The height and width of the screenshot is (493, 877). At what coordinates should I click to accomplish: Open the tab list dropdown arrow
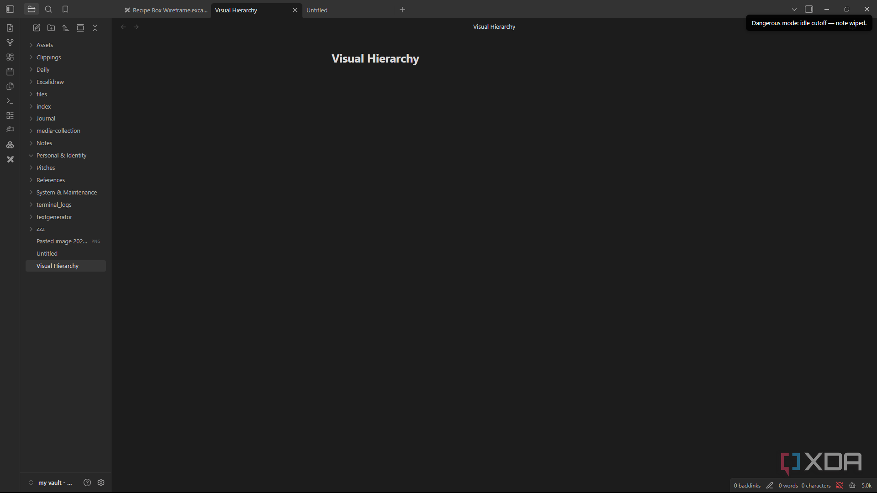click(794, 9)
